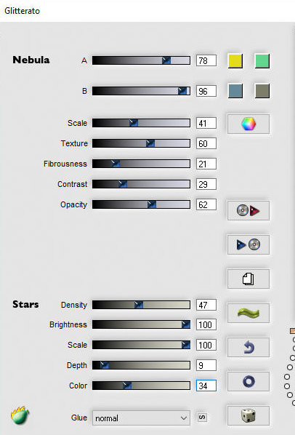Open the Glue mode dropdown
The image size is (295, 435).
pos(141,418)
